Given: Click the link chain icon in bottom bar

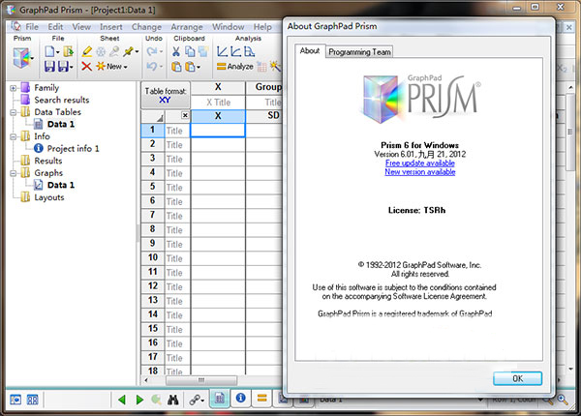Looking at the screenshot, I should (x=195, y=400).
